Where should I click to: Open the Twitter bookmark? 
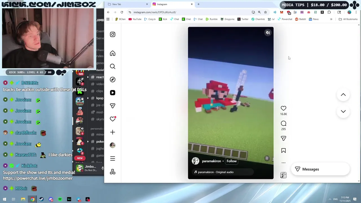click(x=243, y=19)
